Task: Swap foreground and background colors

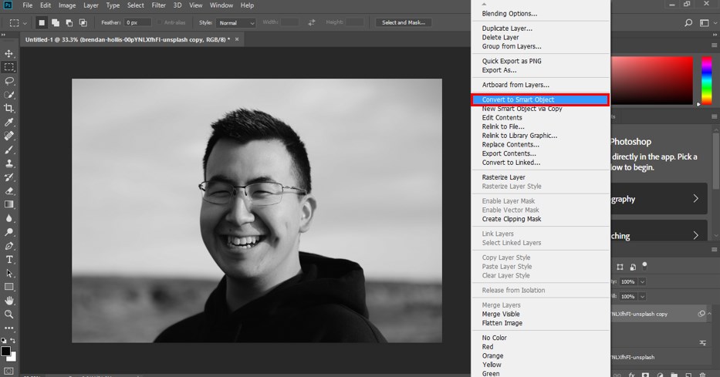Action: tap(13, 340)
